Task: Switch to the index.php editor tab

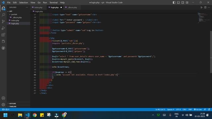Action: point(38,7)
